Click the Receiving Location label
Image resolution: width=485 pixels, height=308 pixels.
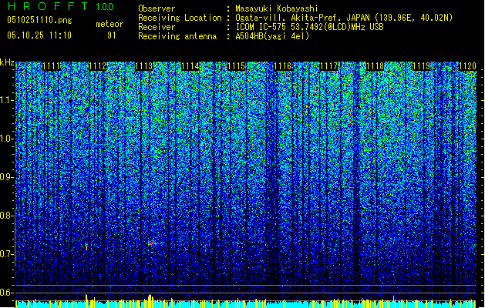pos(180,18)
